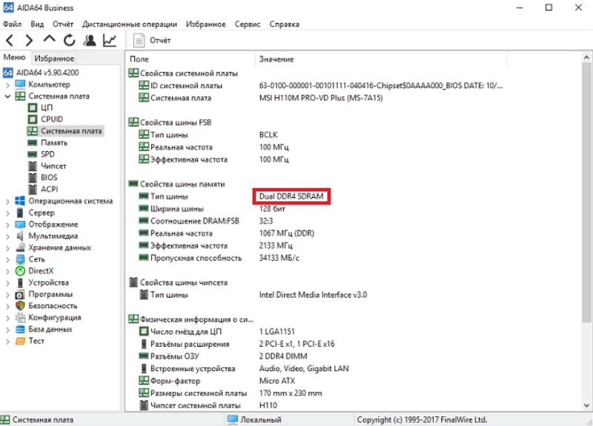Click the Отображение display icon

pos(20,224)
